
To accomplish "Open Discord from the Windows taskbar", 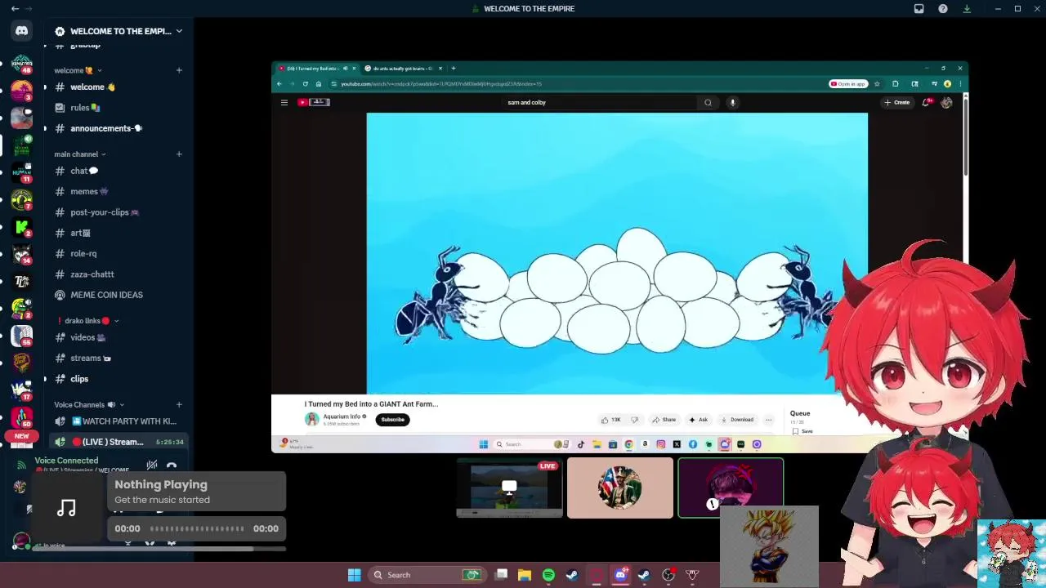I will click(x=620, y=575).
